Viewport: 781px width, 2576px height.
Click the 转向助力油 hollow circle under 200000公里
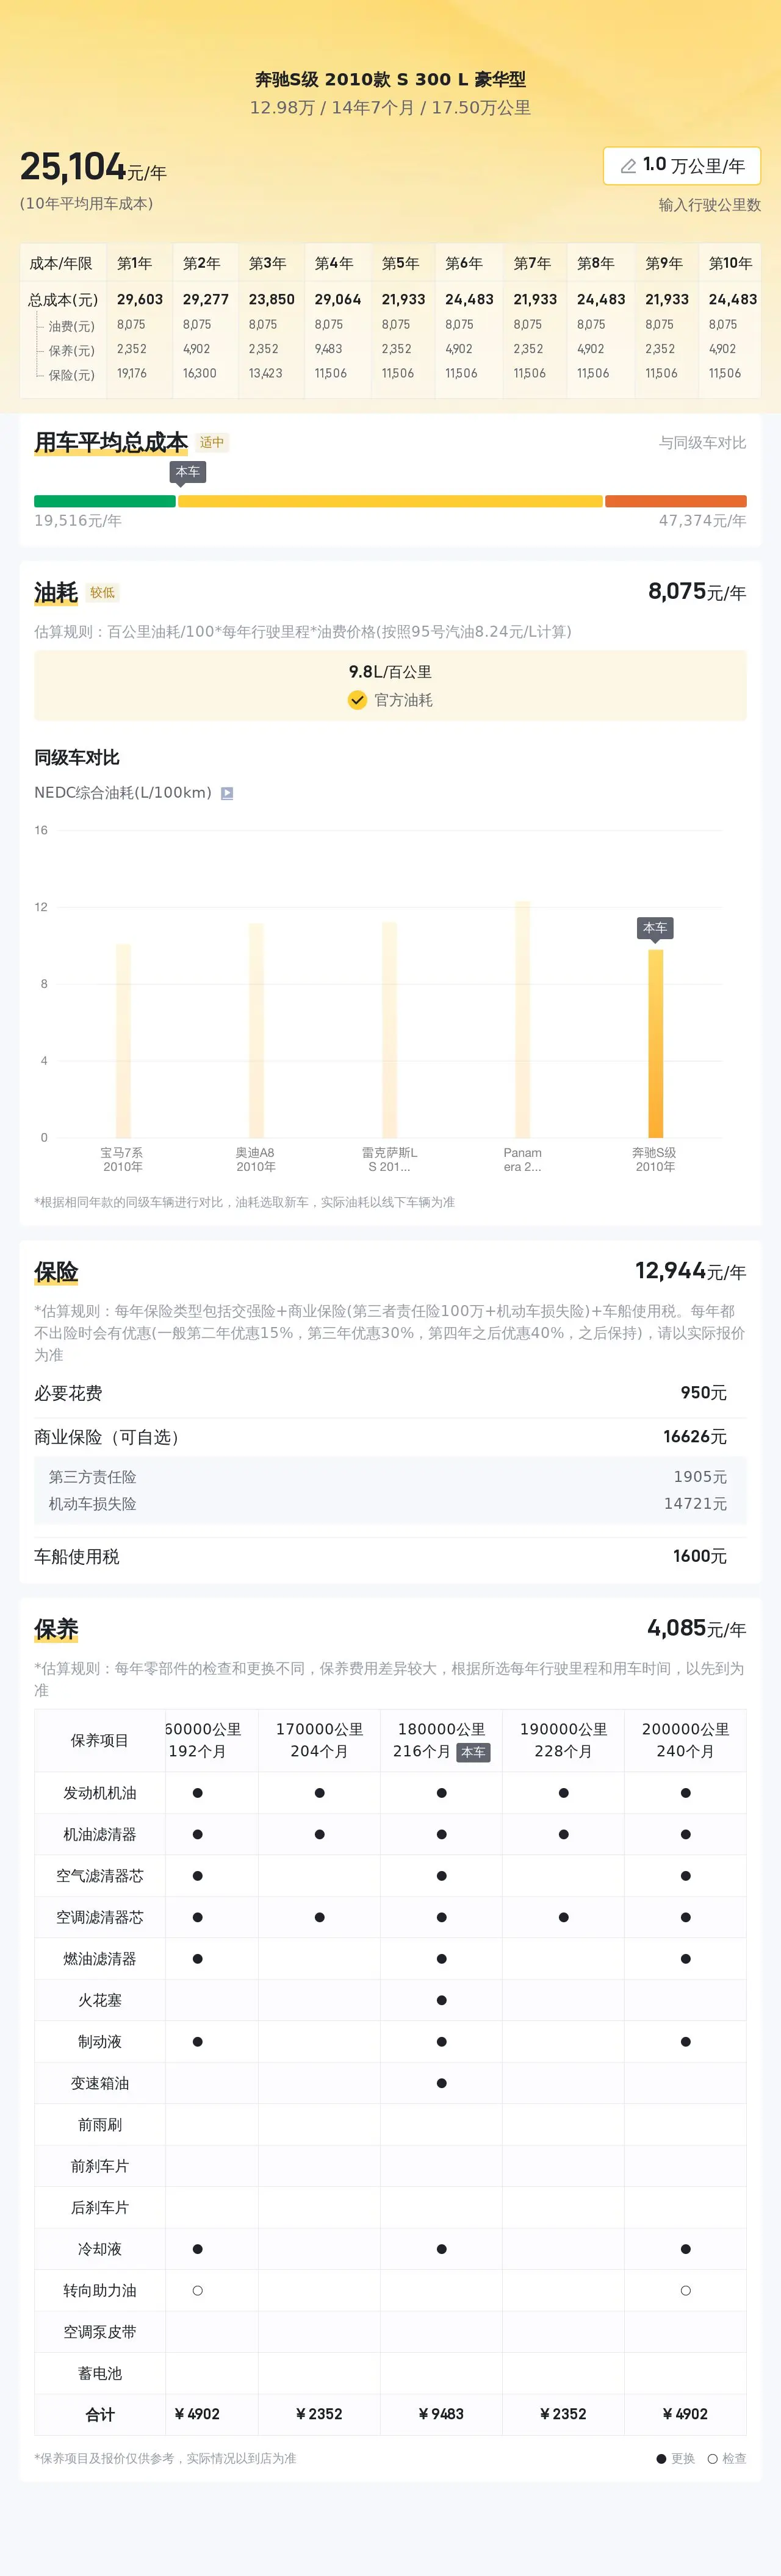[685, 2290]
